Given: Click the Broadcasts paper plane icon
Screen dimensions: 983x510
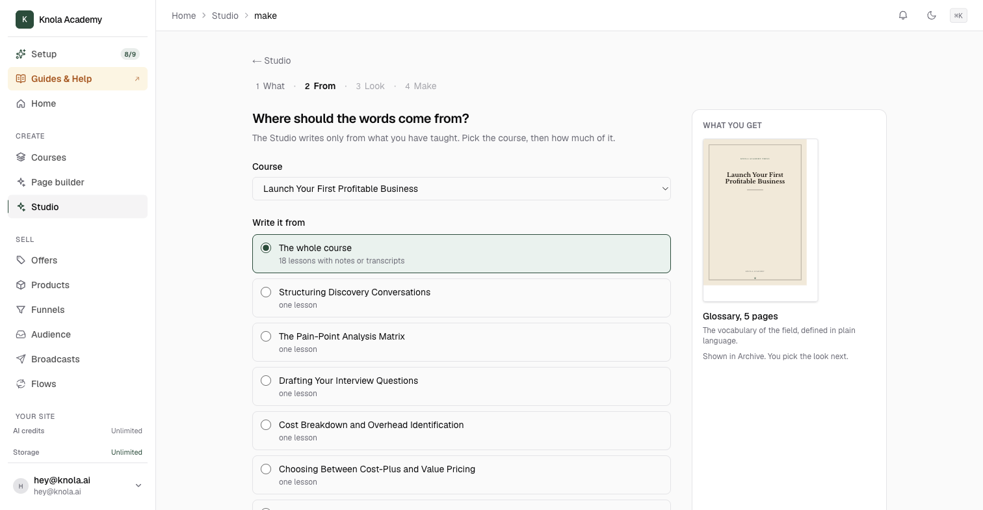Looking at the screenshot, I should click(21, 359).
